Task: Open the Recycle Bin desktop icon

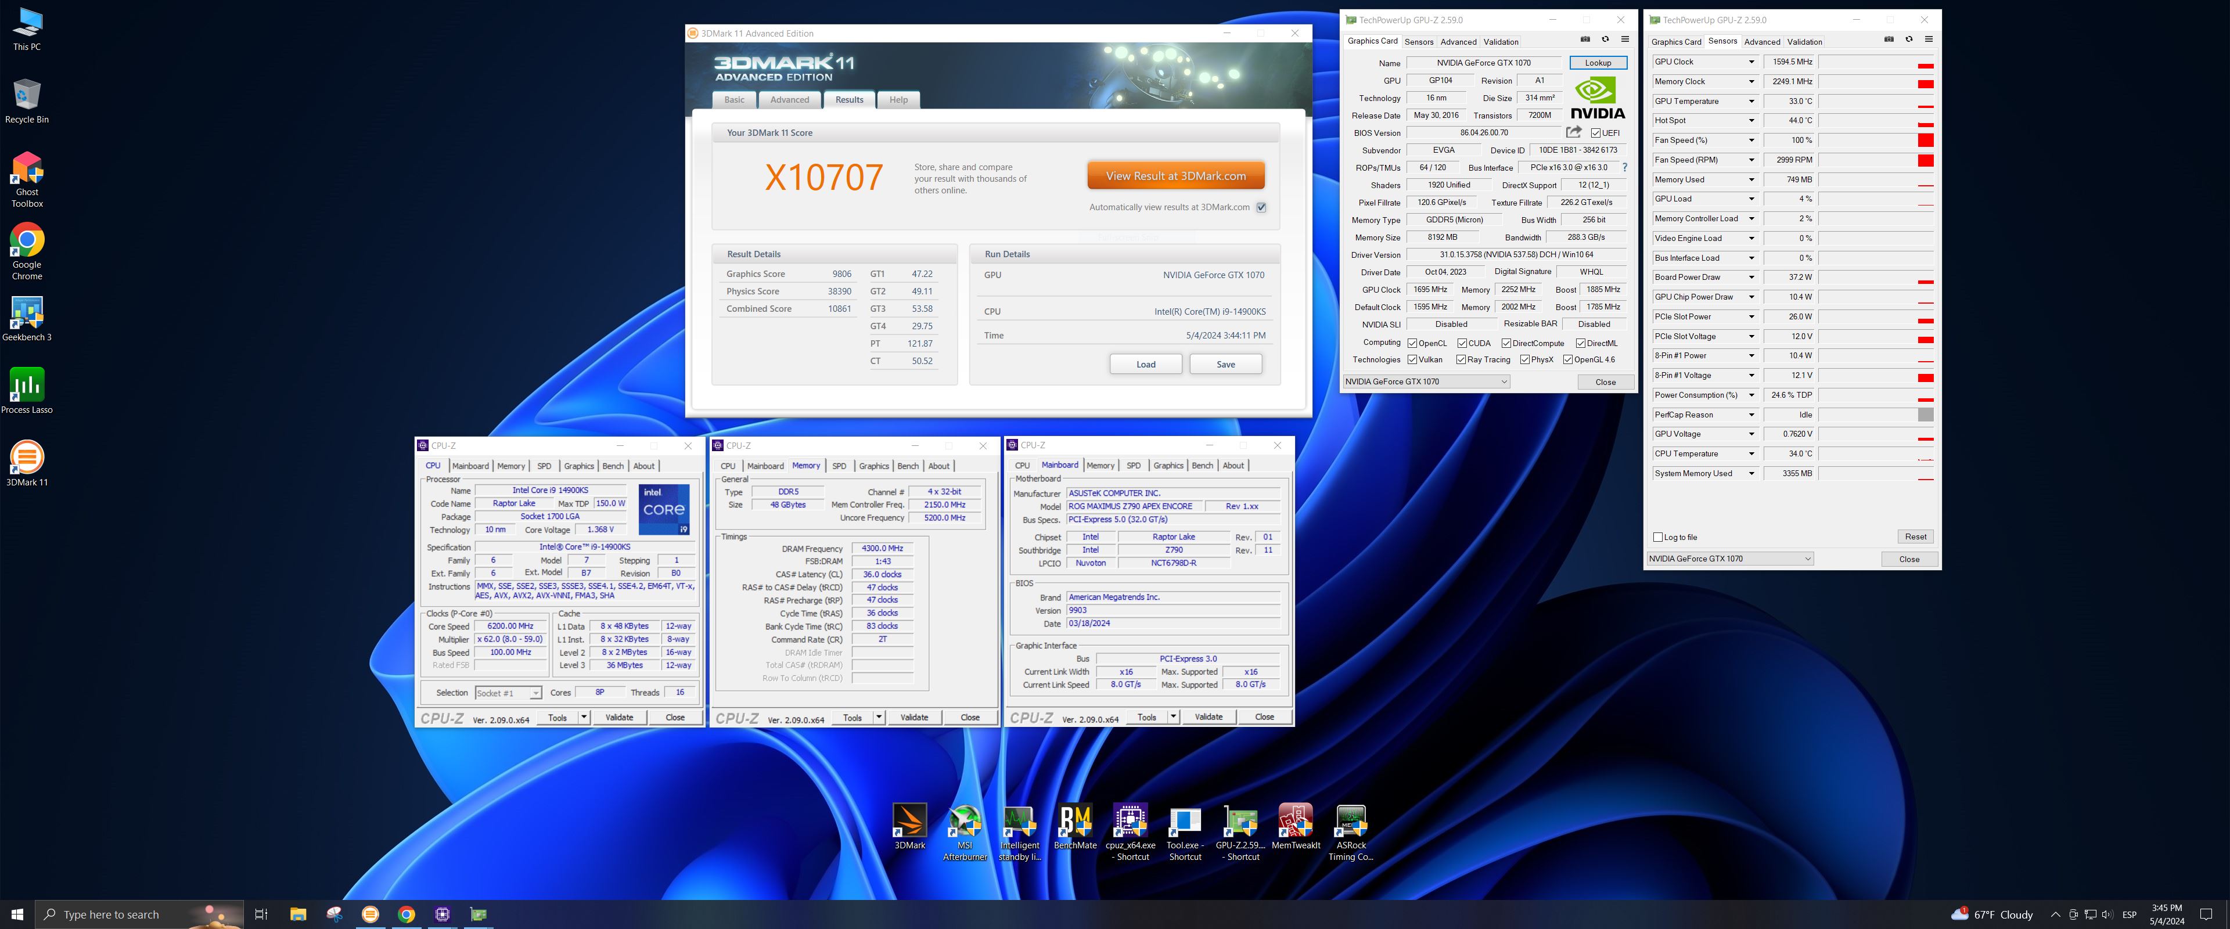Action: point(27,101)
